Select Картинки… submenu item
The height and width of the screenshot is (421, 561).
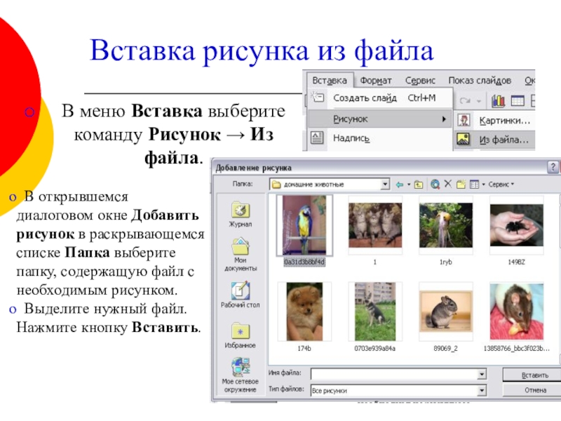point(495,121)
